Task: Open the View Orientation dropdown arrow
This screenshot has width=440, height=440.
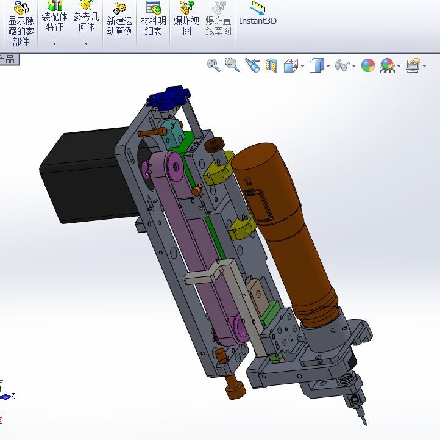Action: tap(302, 66)
